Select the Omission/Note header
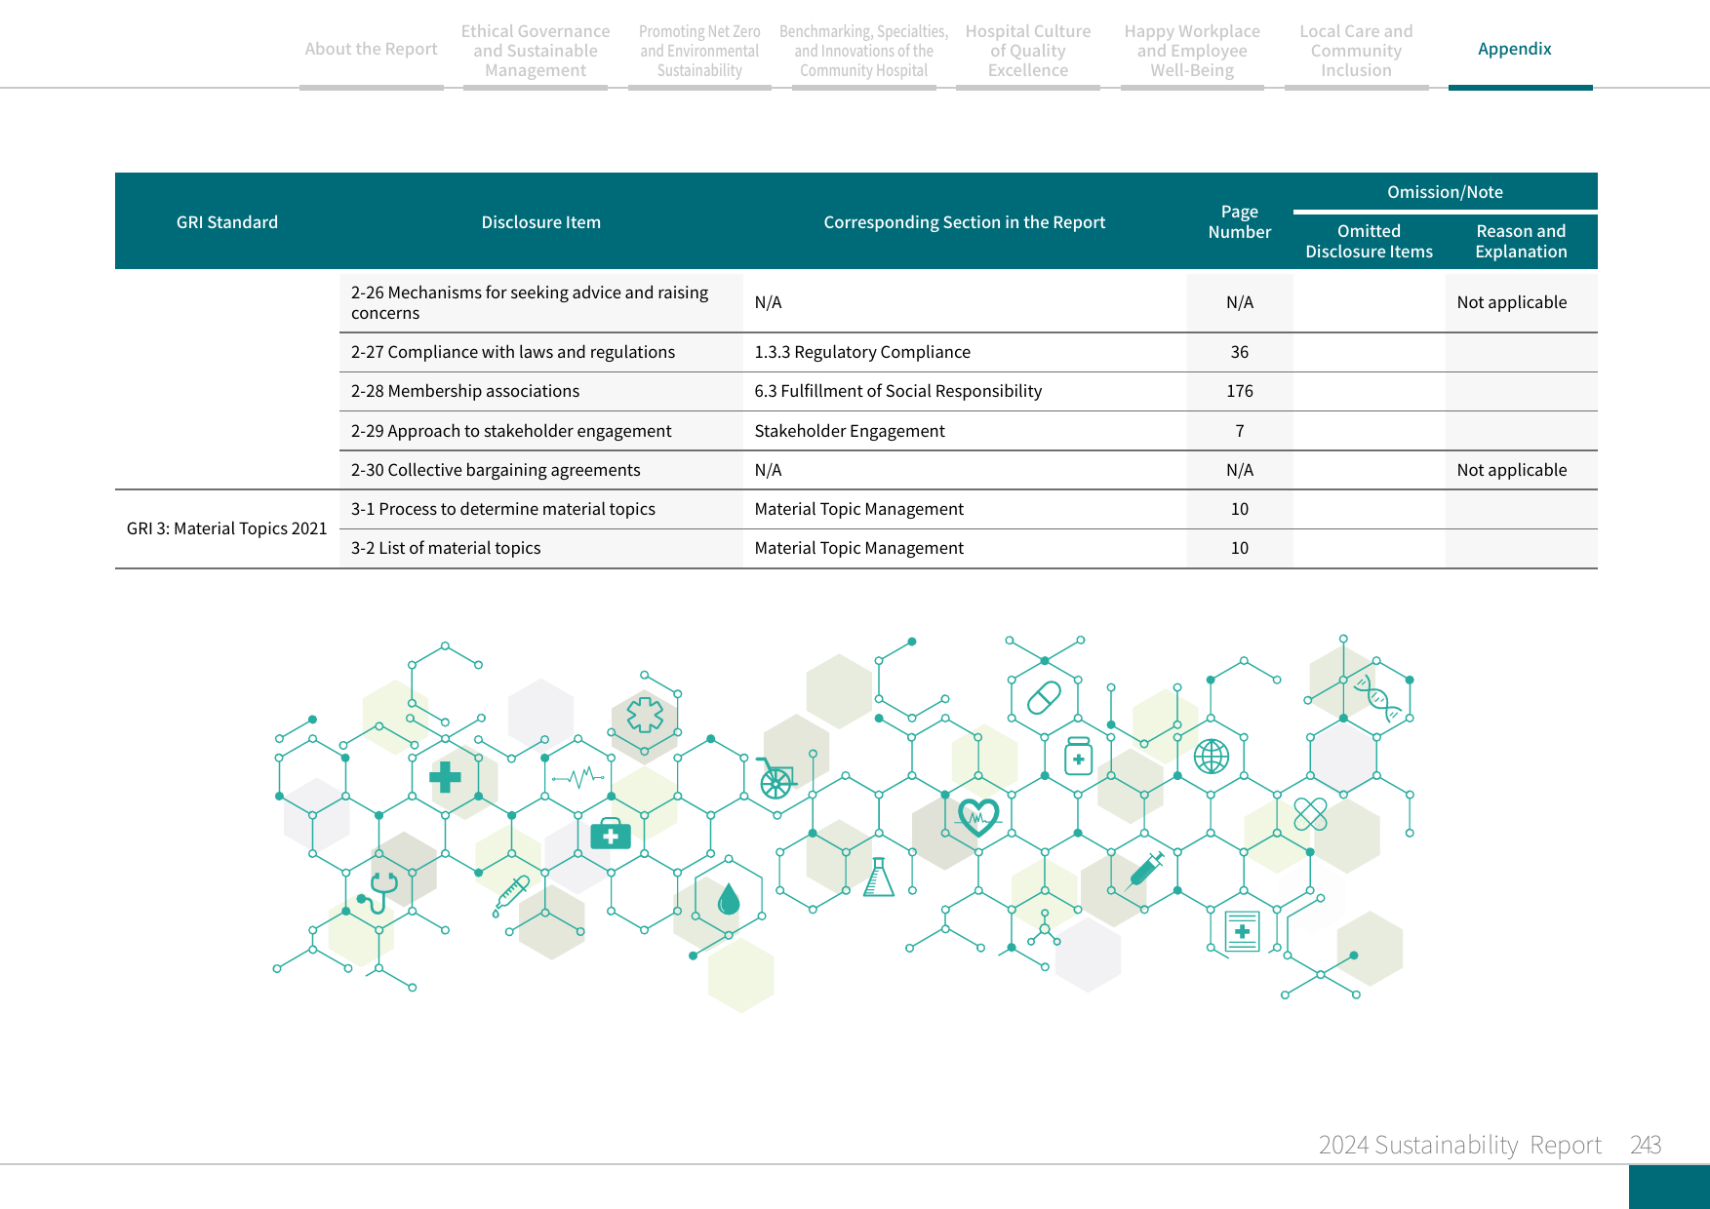Screen dimensions: 1710x1209 coord(1445,192)
